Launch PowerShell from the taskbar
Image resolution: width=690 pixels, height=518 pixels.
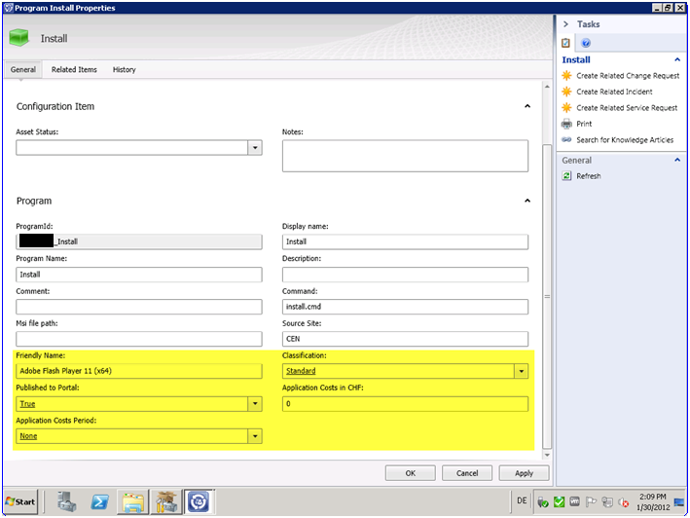click(x=99, y=501)
